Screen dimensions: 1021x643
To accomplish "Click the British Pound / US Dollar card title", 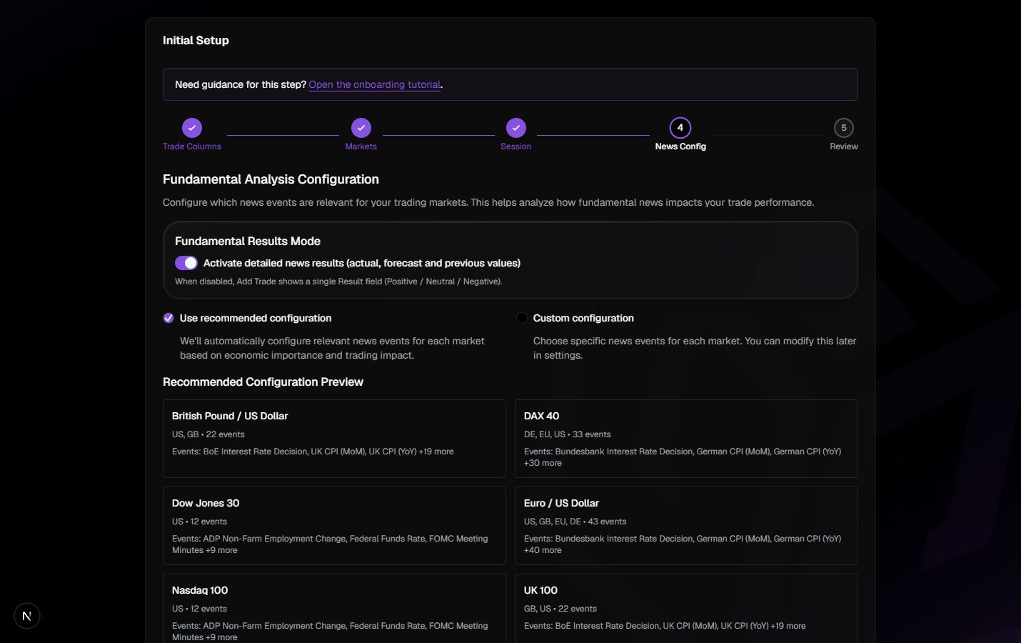I will (230, 416).
